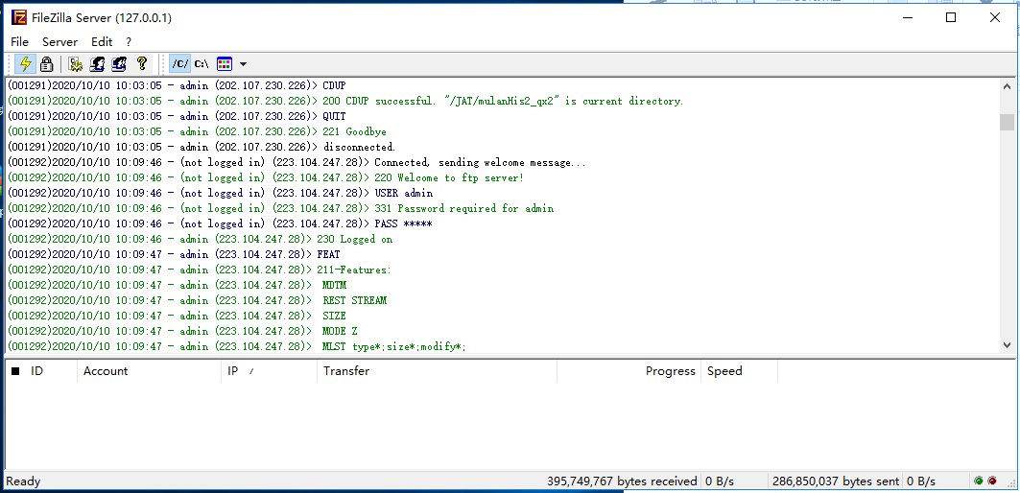Sort connections by Account column header
The width and height of the screenshot is (1020, 493).
coord(150,371)
